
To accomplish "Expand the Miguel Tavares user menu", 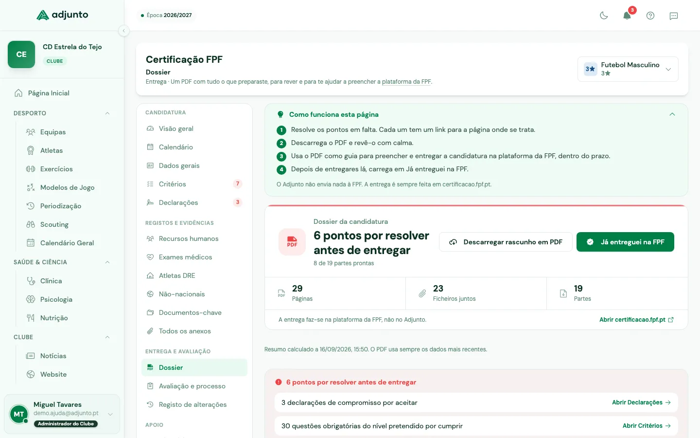I will click(110, 414).
